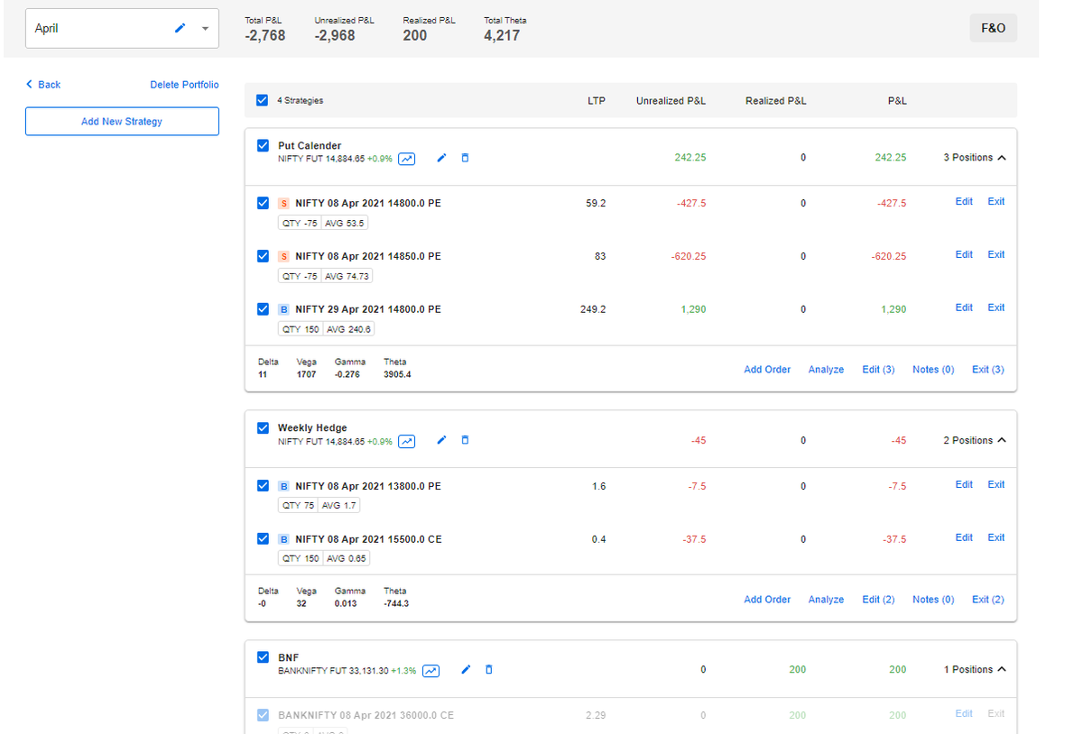Open Notes (0) for Put Calender
This screenshot has height=734, width=1083.
pos(933,370)
